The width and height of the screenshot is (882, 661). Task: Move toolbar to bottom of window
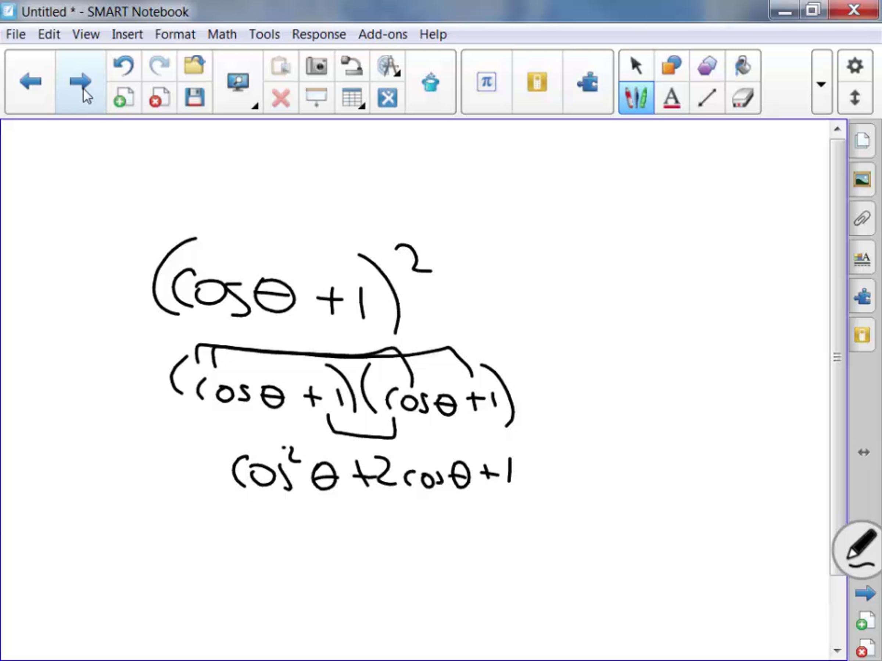854,98
